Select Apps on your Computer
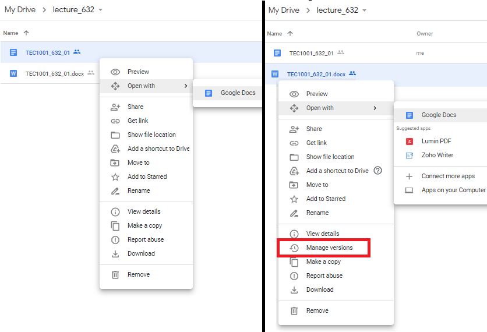 pos(453,190)
